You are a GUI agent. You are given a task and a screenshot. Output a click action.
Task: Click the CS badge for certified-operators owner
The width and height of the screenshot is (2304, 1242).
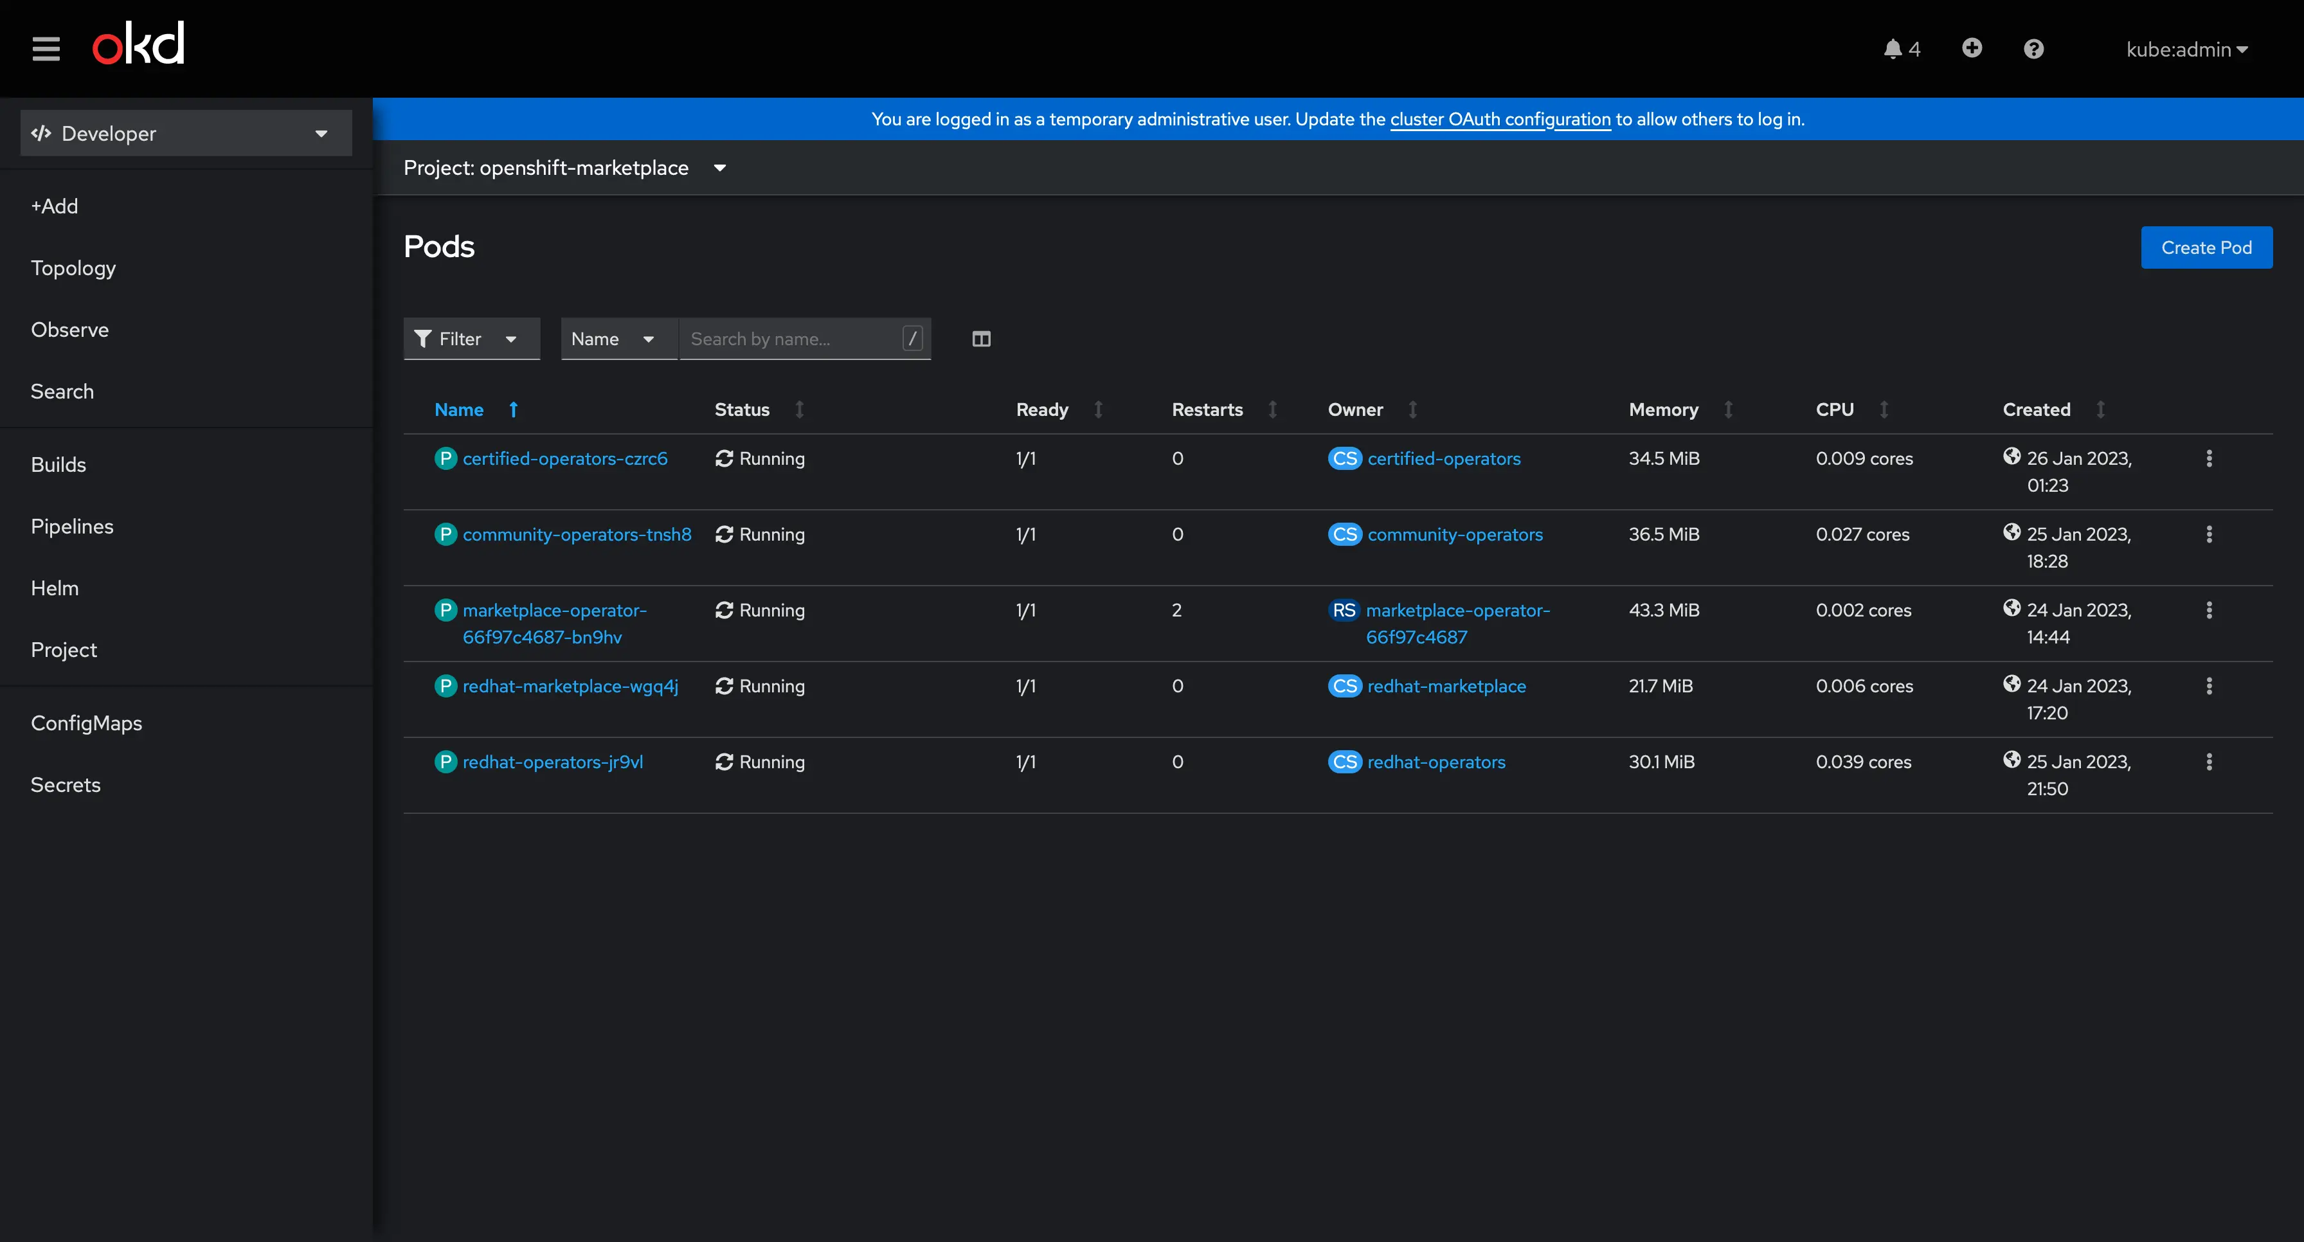[x=1344, y=459]
